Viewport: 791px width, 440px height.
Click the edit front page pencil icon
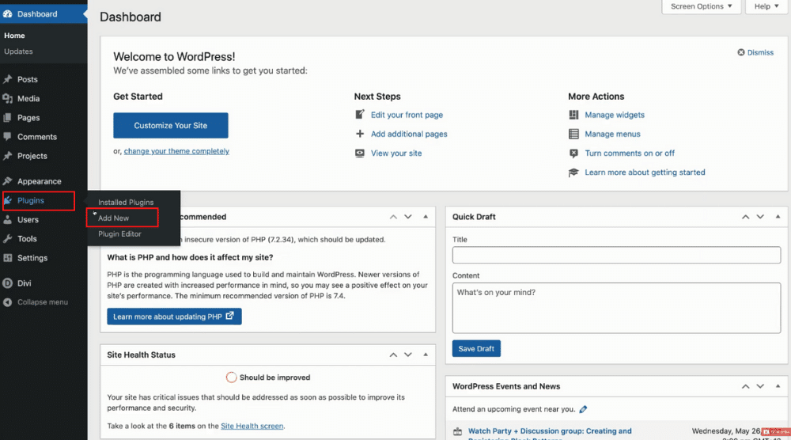(x=360, y=115)
